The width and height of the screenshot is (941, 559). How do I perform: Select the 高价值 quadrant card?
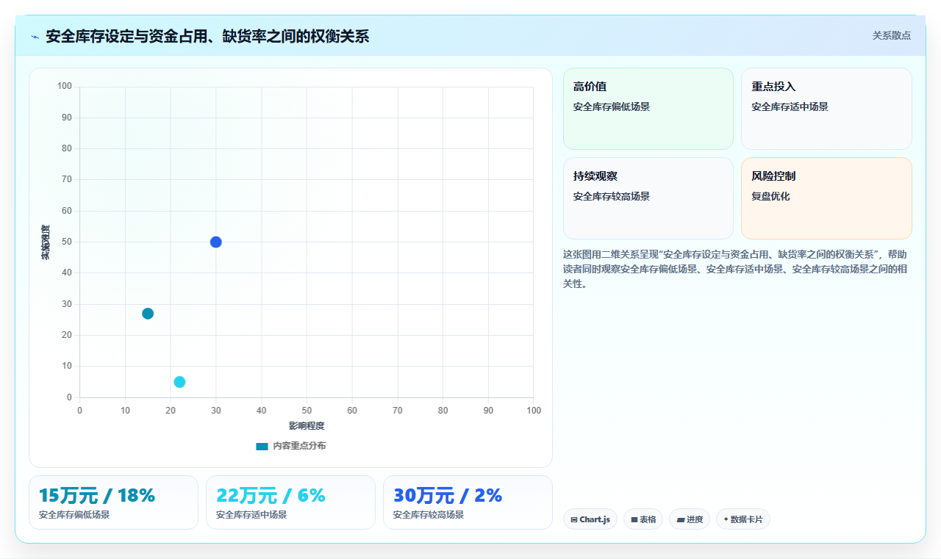[648, 109]
